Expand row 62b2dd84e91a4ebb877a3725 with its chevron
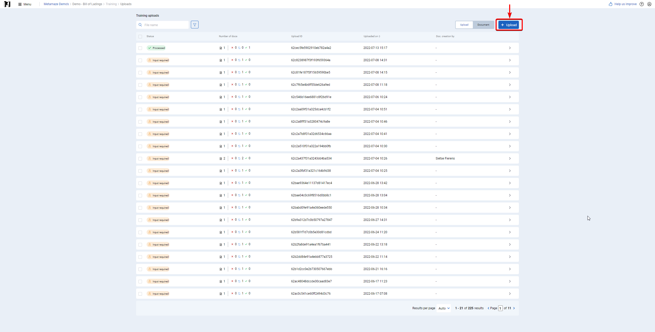Image resolution: width=655 pixels, height=332 pixels. click(510, 257)
